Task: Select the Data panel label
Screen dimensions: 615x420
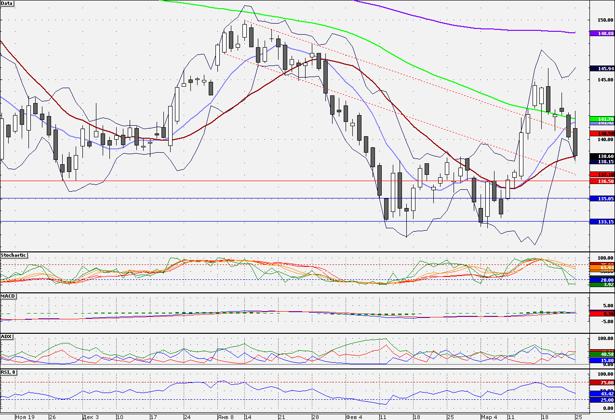Action: tap(7, 3)
